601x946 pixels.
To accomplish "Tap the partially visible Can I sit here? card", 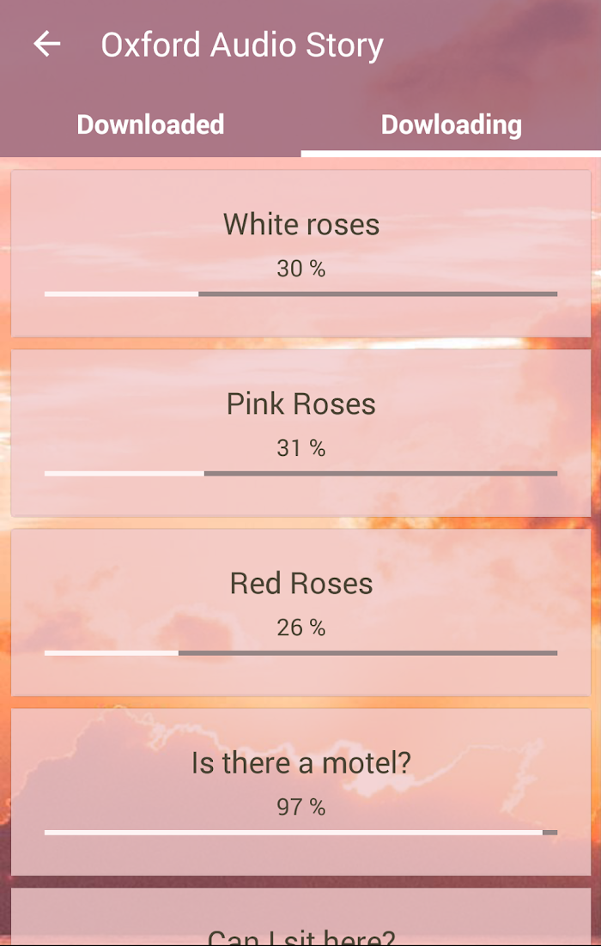I will click(x=300, y=917).
